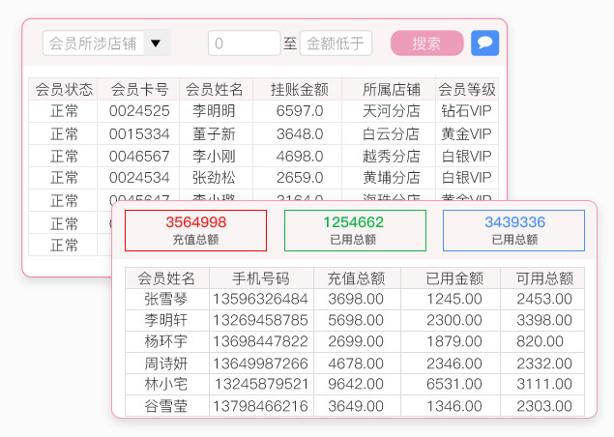Open the 会员所涉店铺 dropdown arrow
The image size is (614, 437).
157,44
